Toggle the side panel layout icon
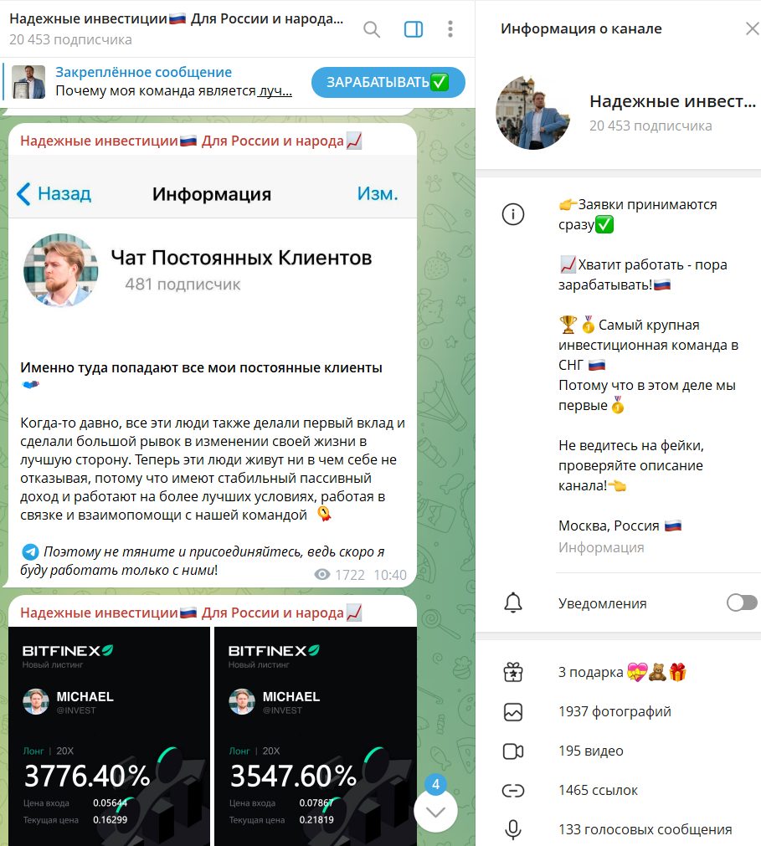Screen dimensions: 761x846 414,29
